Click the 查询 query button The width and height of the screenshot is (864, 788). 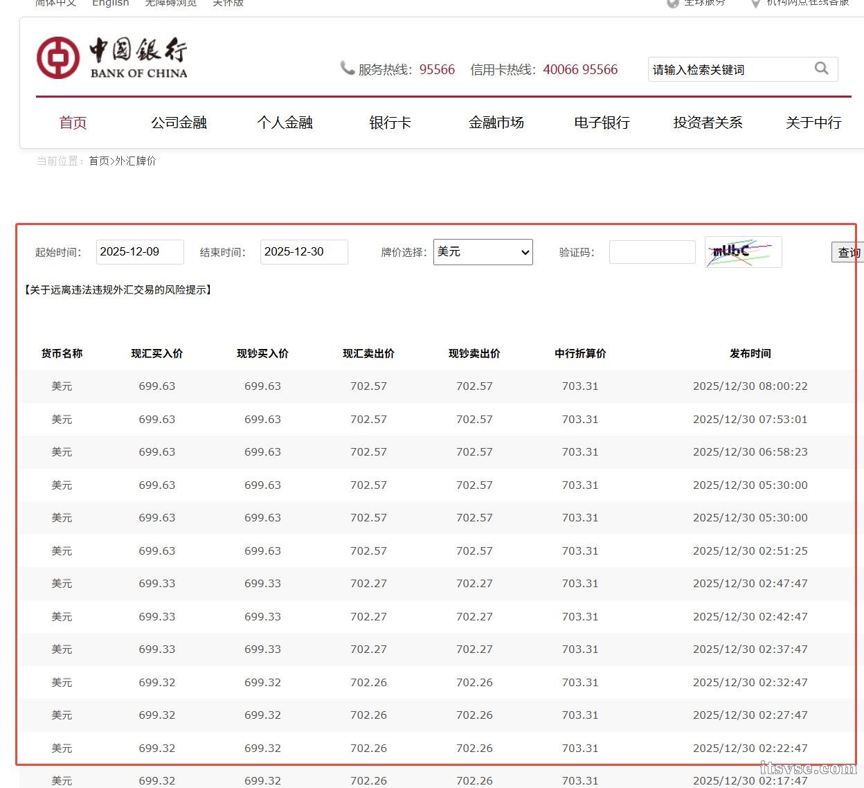pyautogui.click(x=849, y=252)
